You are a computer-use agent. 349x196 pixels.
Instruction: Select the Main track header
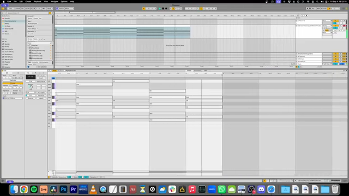pos(309,64)
